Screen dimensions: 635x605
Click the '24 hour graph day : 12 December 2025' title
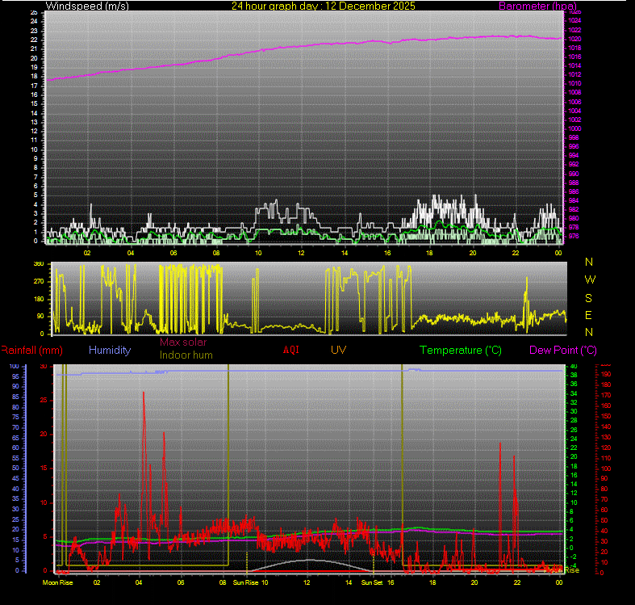(x=324, y=6)
